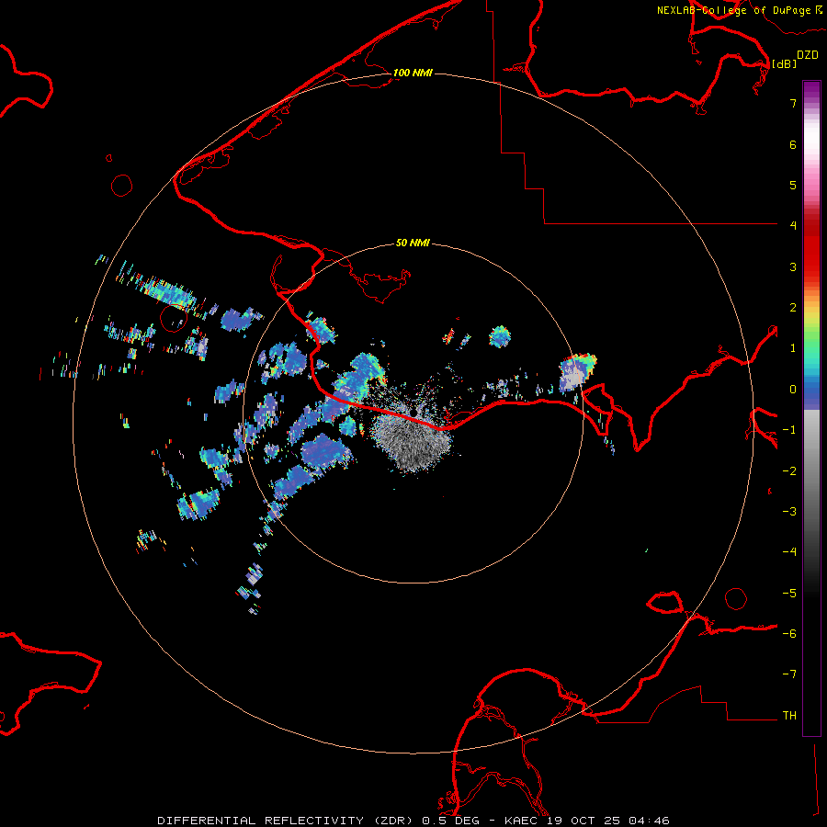Image resolution: width=827 pixels, height=827 pixels.
Task: Select the "4" value on the dB scale
Action: (x=793, y=226)
